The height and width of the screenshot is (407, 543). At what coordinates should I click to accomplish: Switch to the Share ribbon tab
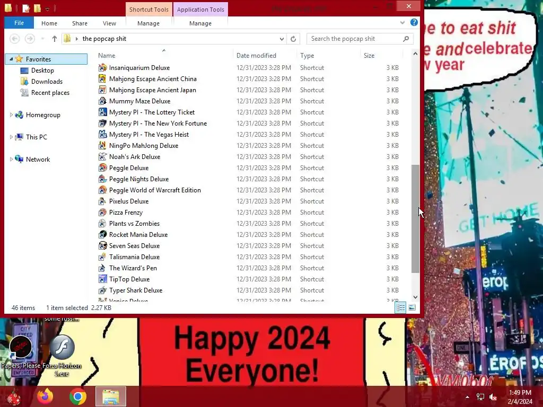pyautogui.click(x=80, y=23)
